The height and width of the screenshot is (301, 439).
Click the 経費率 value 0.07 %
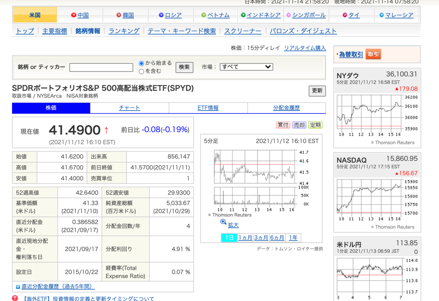[x=181, y=272]
